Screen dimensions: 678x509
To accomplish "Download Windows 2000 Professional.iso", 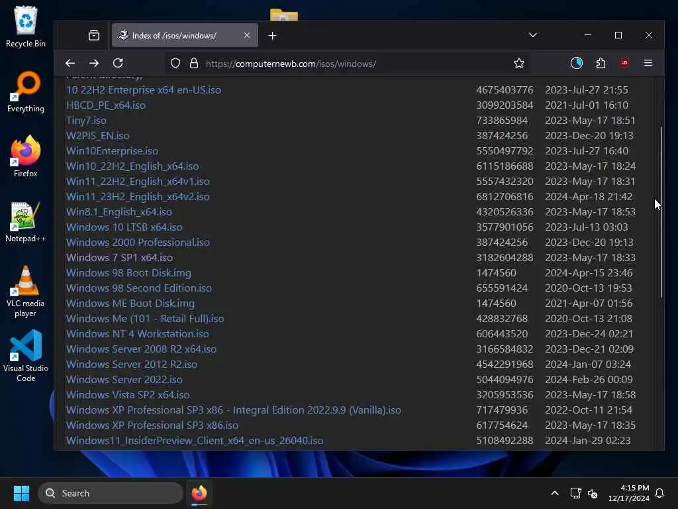I will pyautogui.click(x=138, y=243).
